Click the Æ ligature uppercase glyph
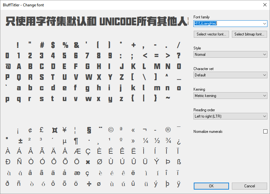Image resolution: width=270 pixels, height=194 pixels. tap(77, 152)
